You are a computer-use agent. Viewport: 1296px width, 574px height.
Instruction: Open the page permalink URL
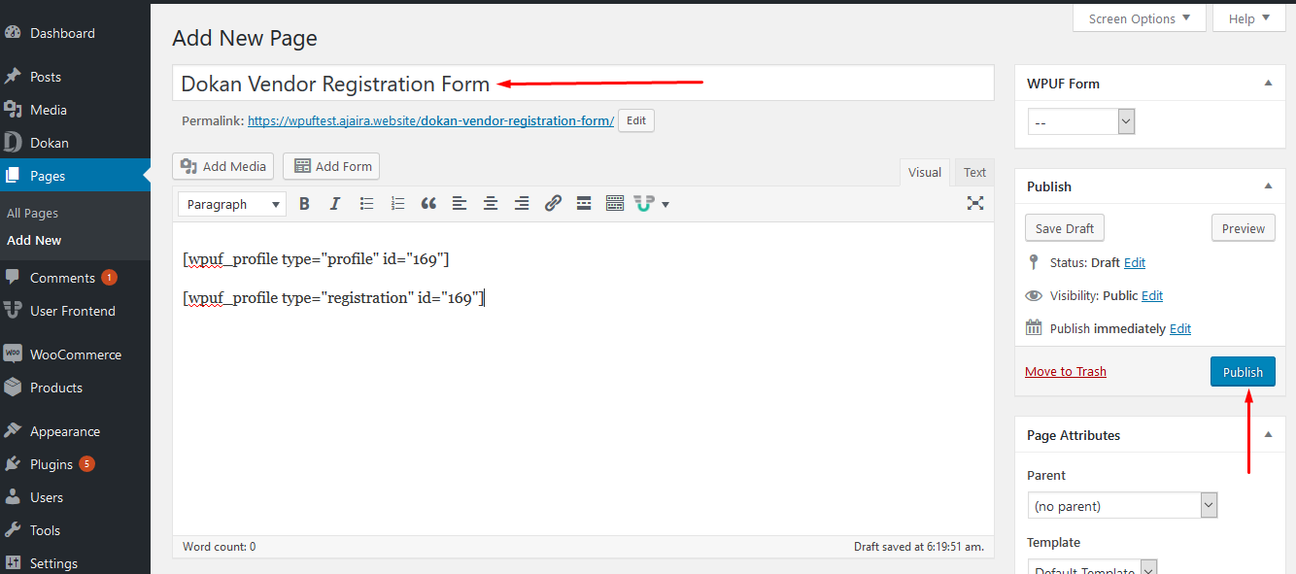click(x=430, y=120)
